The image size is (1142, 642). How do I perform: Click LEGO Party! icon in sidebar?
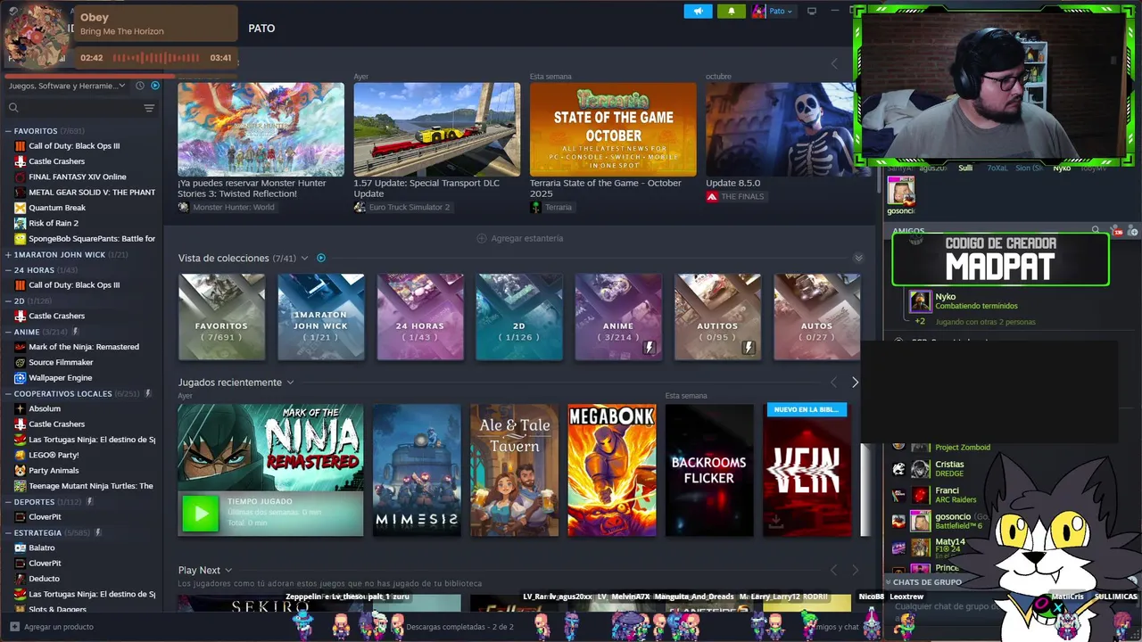(x=20, y=455)
